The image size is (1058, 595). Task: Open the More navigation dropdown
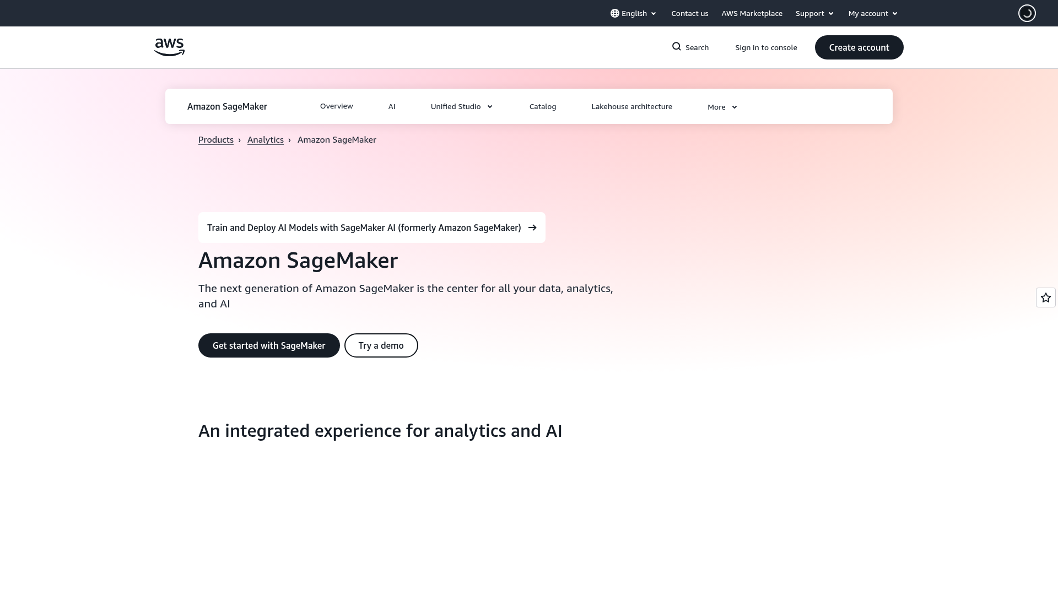point(721,106)
